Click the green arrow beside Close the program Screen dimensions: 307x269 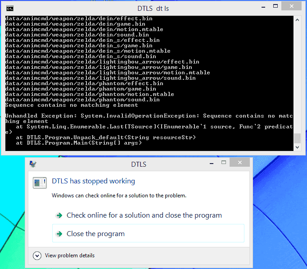click(59, 234)
